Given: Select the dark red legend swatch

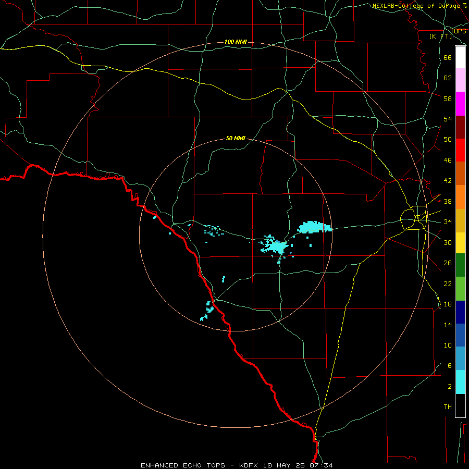Looking at the screenshot, I should tap(460, 127).
